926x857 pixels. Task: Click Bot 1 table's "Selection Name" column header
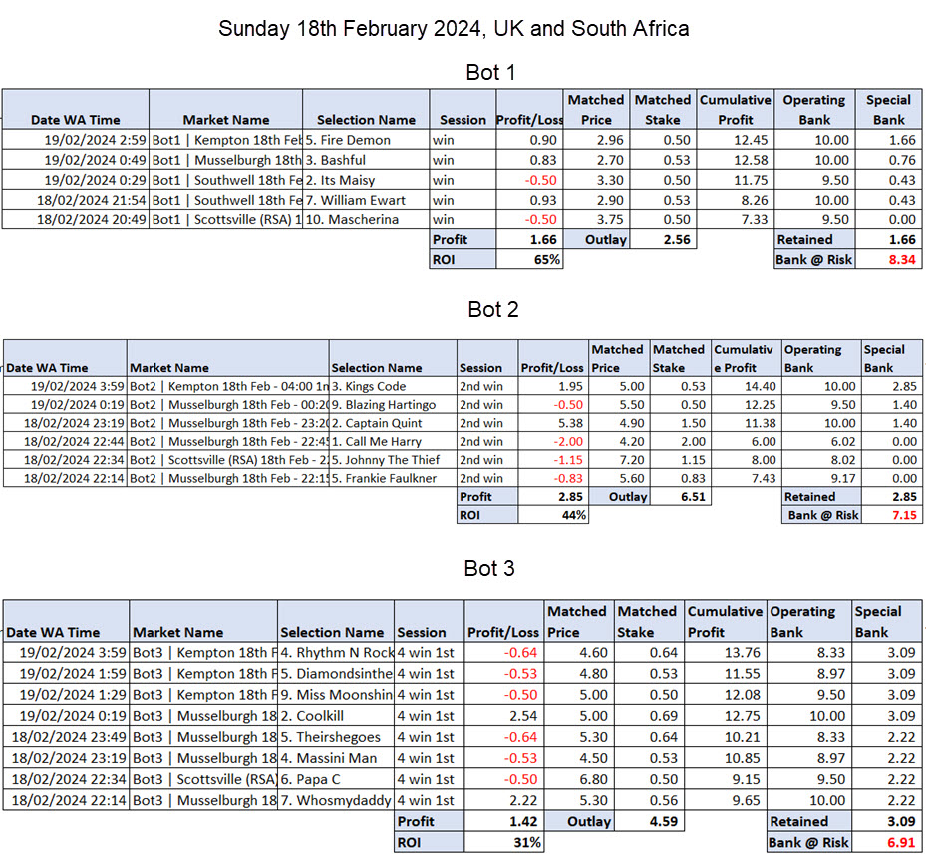365,120
